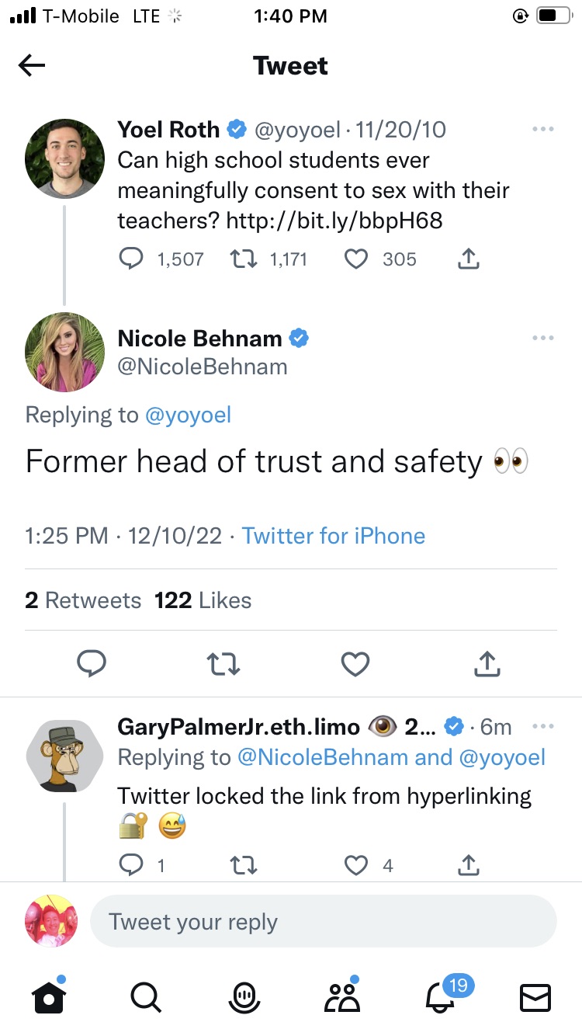Open the Search tab
The image size is (582, 1036).
pos(145,996)
